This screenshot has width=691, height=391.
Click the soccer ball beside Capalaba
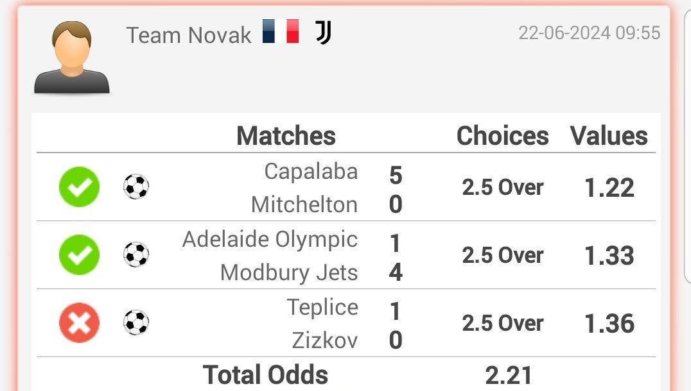click(136, 187)
